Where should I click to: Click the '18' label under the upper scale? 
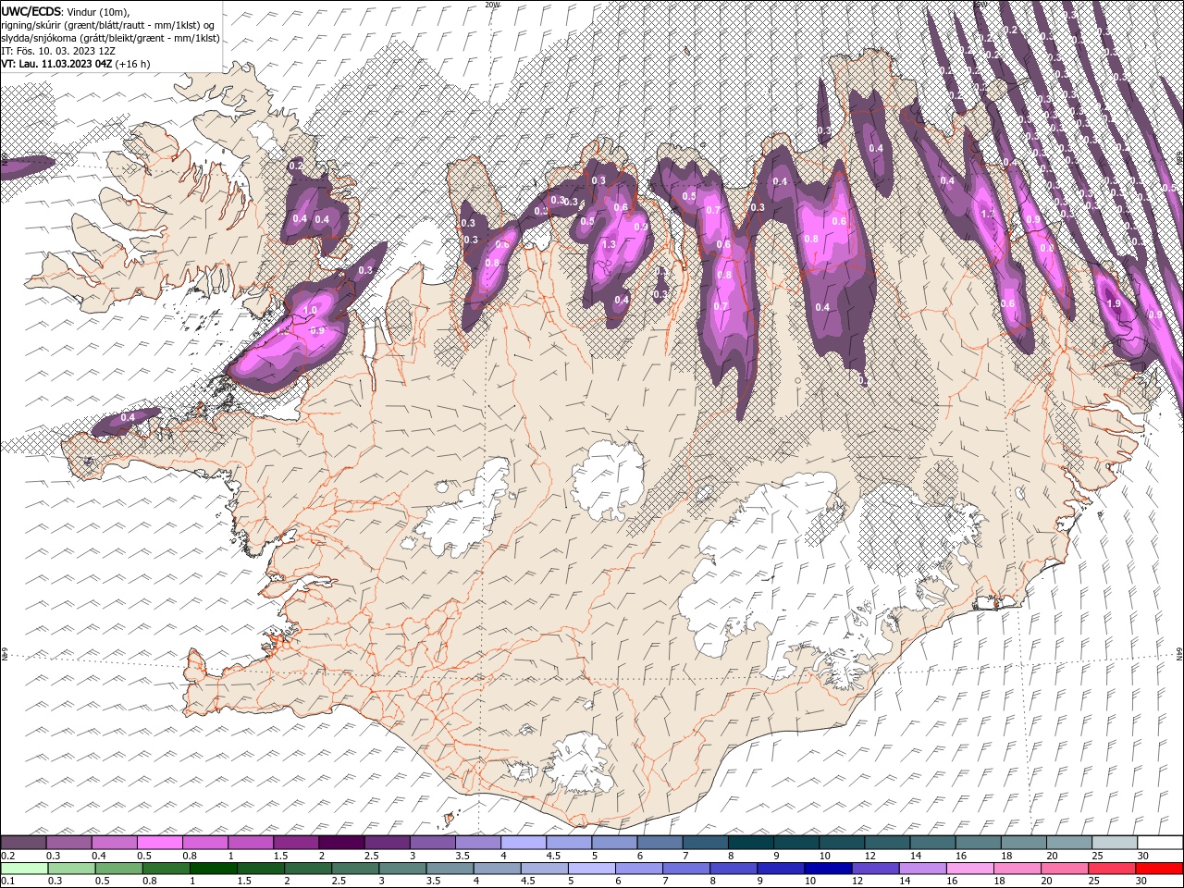1006,856
